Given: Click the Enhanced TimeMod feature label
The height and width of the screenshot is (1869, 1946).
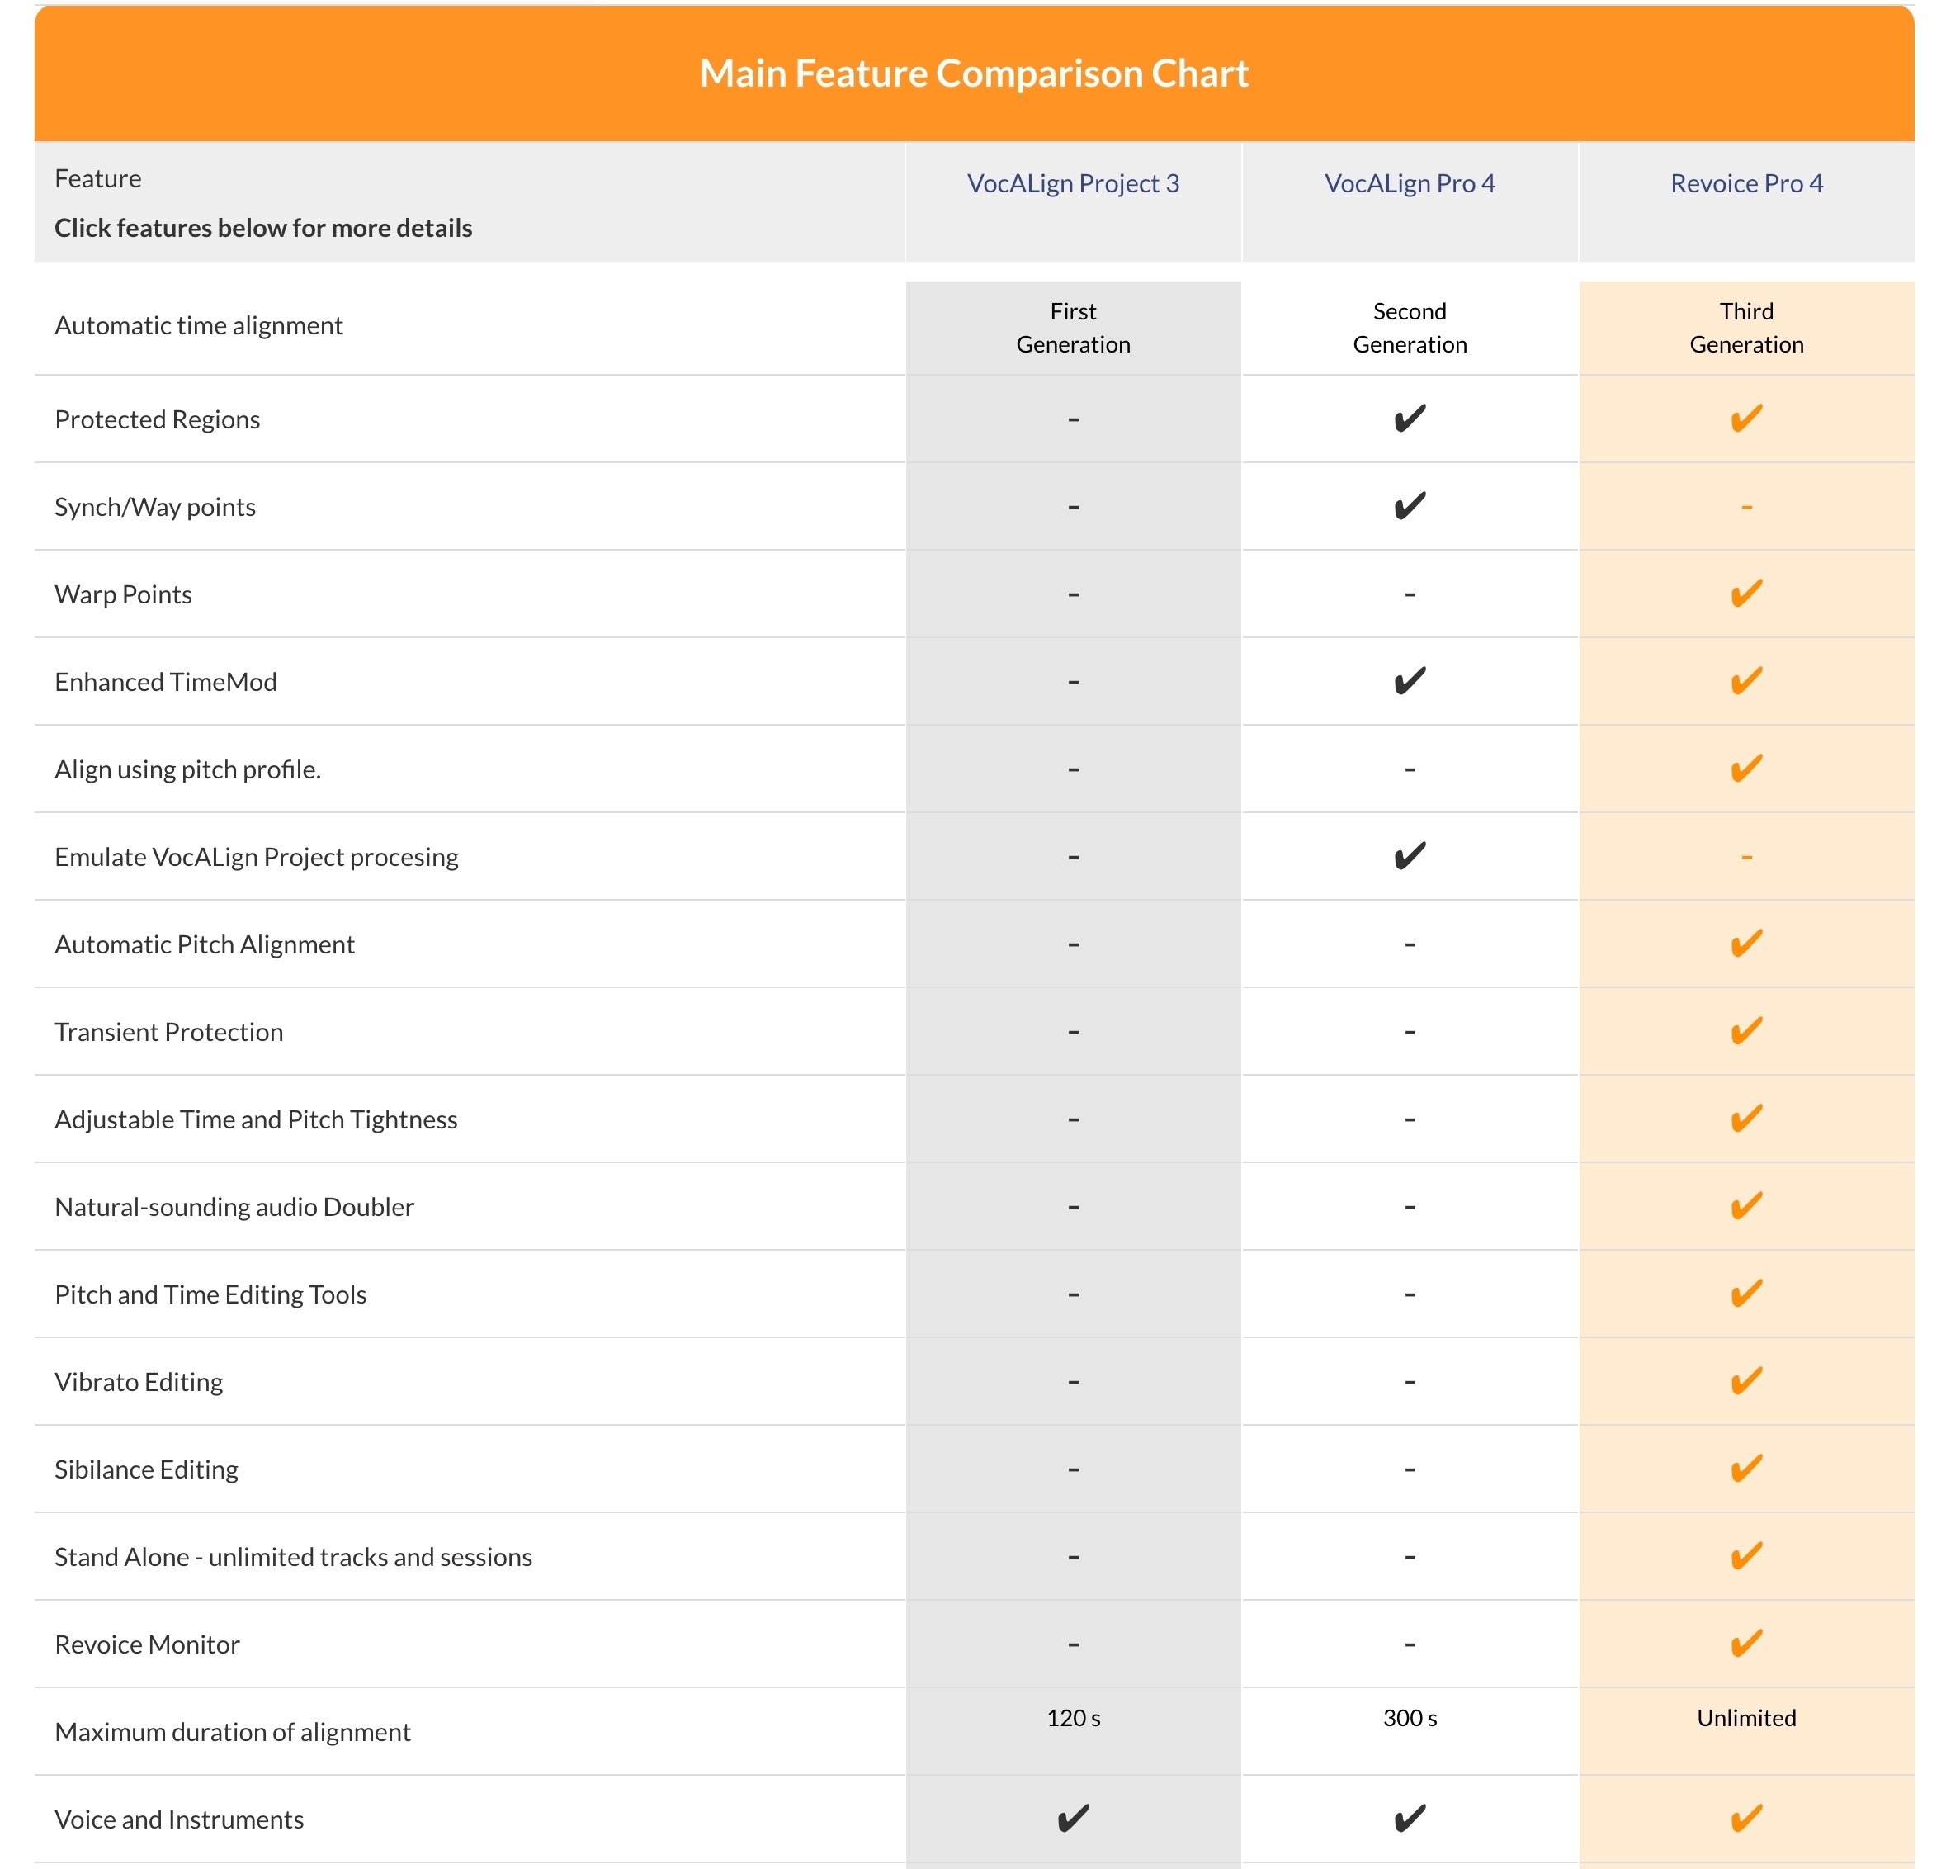Looking at the screenshot, I should click(x=166, y=682).
